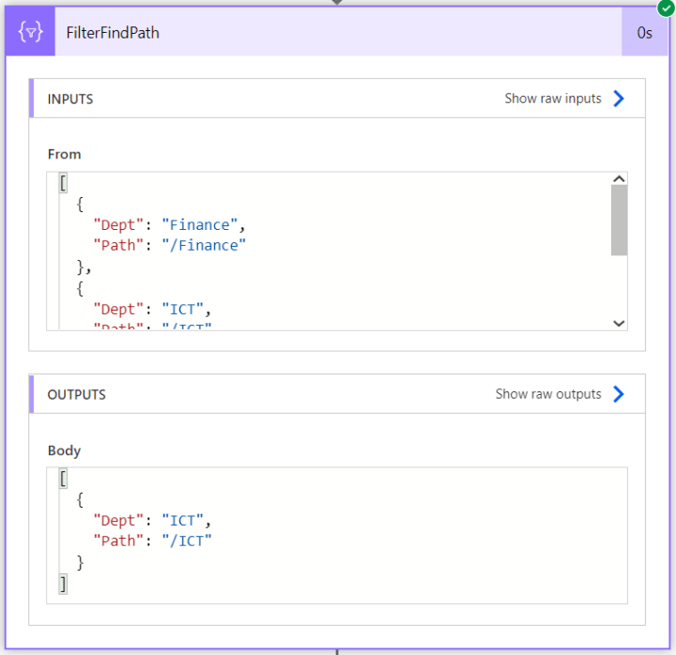Click the Body field label

(64, 450)
